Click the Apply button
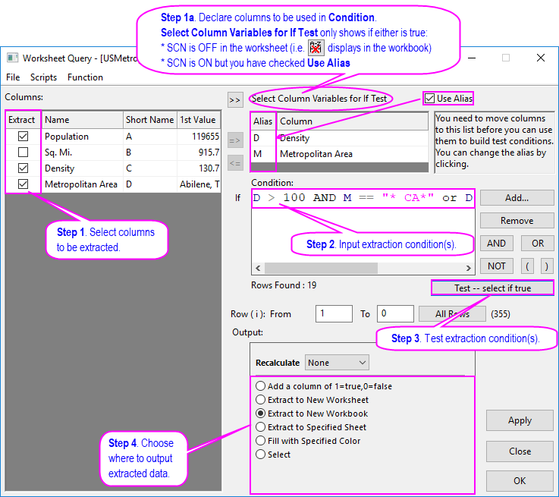The image size is (559, 497). [520, 420]
